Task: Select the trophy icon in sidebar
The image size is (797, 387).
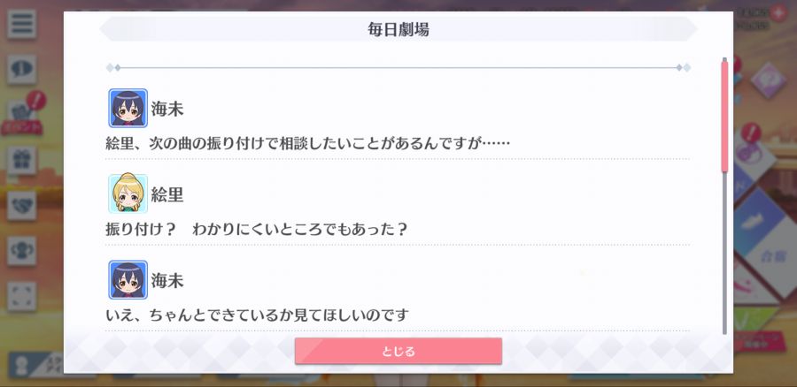Action: click(21, 251)
